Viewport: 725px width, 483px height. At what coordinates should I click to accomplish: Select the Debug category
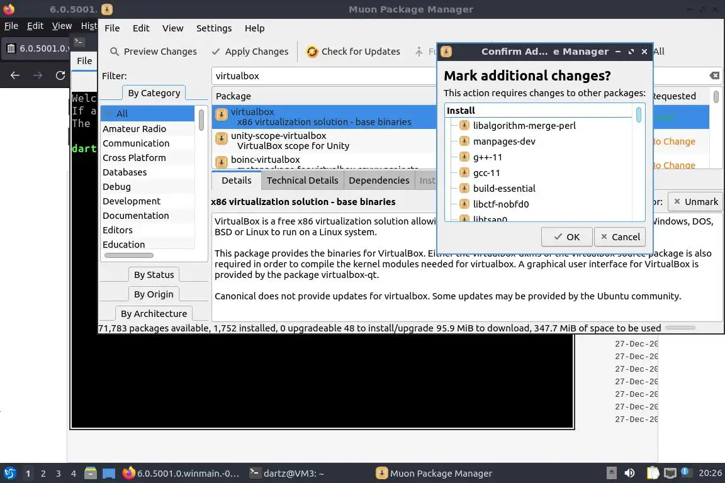click(147, 187)
